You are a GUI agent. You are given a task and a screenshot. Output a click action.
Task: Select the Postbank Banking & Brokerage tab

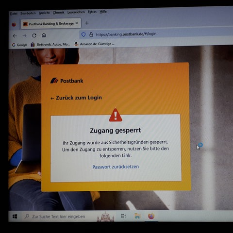(x=51, y=24)
